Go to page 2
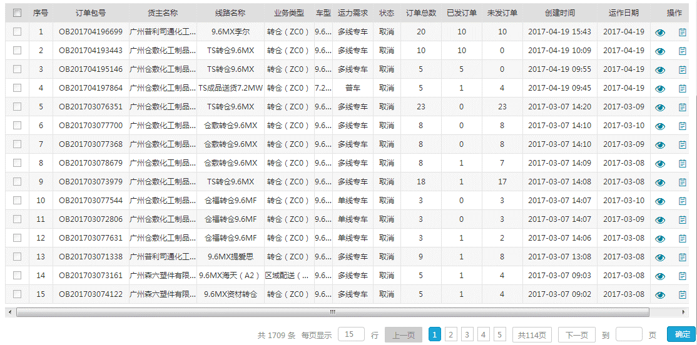 (x=451, y=335)
